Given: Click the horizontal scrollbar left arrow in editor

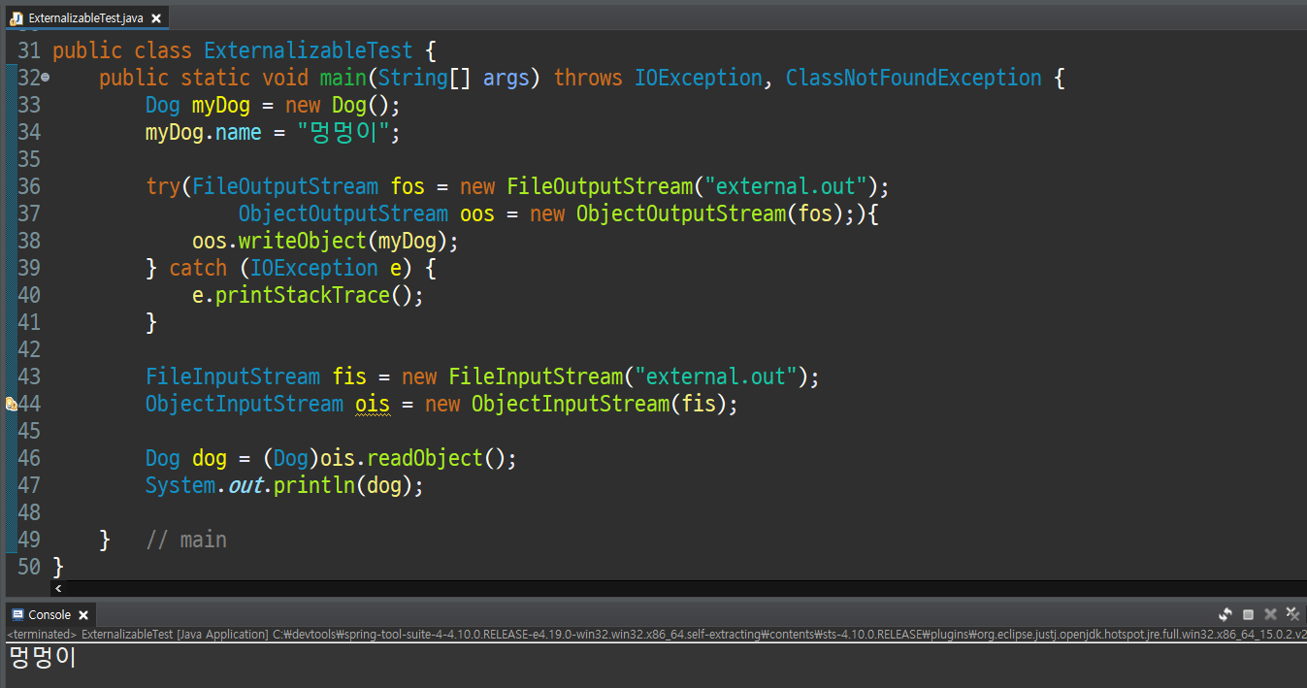Looking at the screenshot, I should (58, 588).
